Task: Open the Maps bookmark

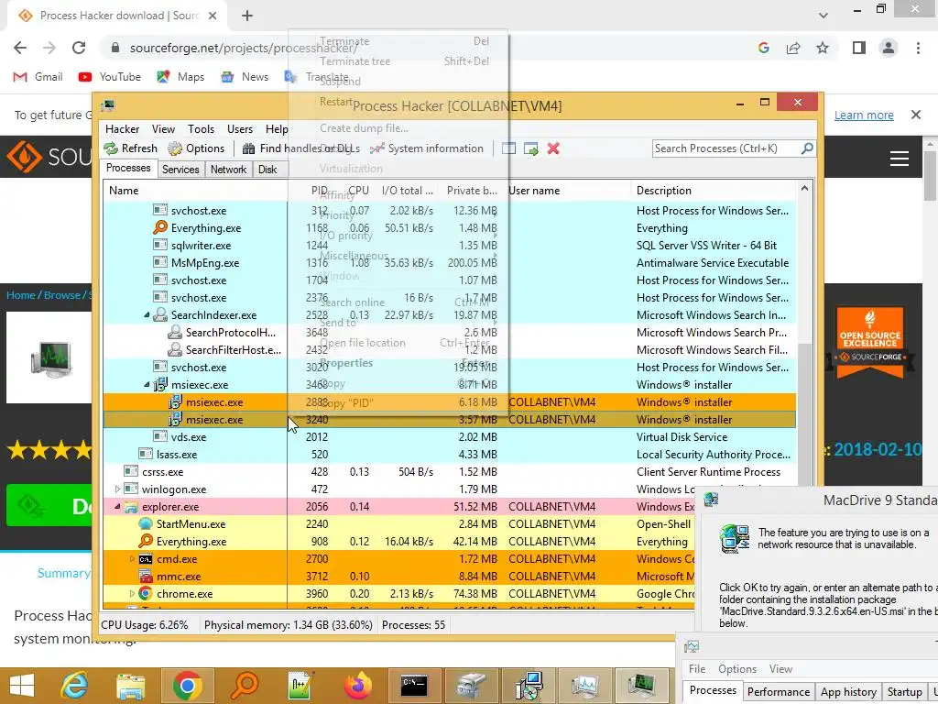Action: pyautogui.click(x=180, y=77)
